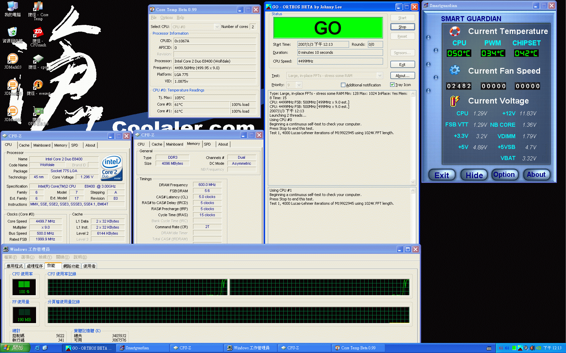Screen dimensions: 566x353
Task: Open the SPD tab in the Memory CPU-Z window
Action: pos(207,144)
